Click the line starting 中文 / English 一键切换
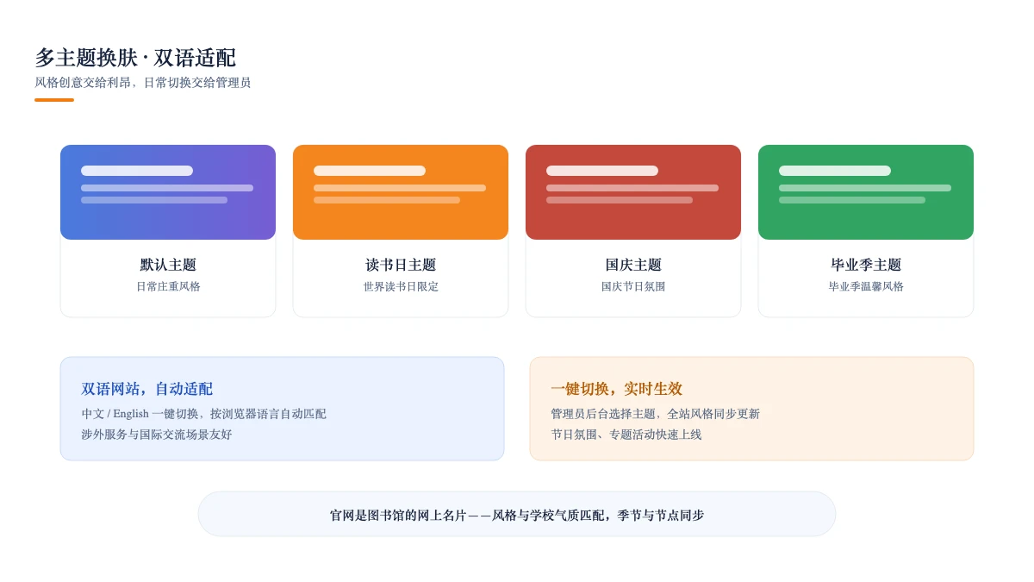 (204, 414)
